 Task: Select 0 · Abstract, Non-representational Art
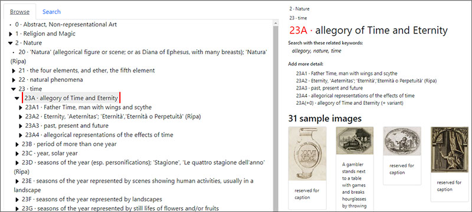coord(66,24)
